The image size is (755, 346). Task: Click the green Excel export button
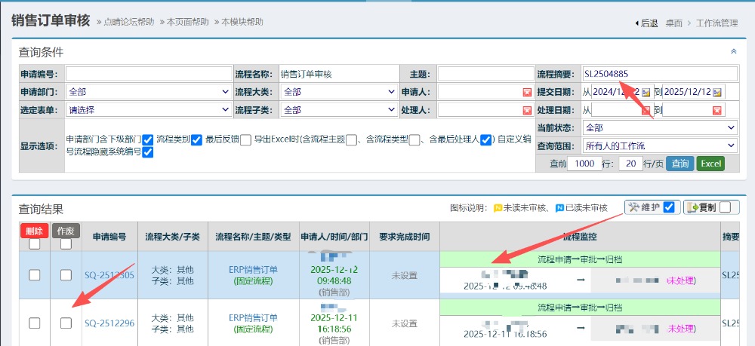pos(710,164)
